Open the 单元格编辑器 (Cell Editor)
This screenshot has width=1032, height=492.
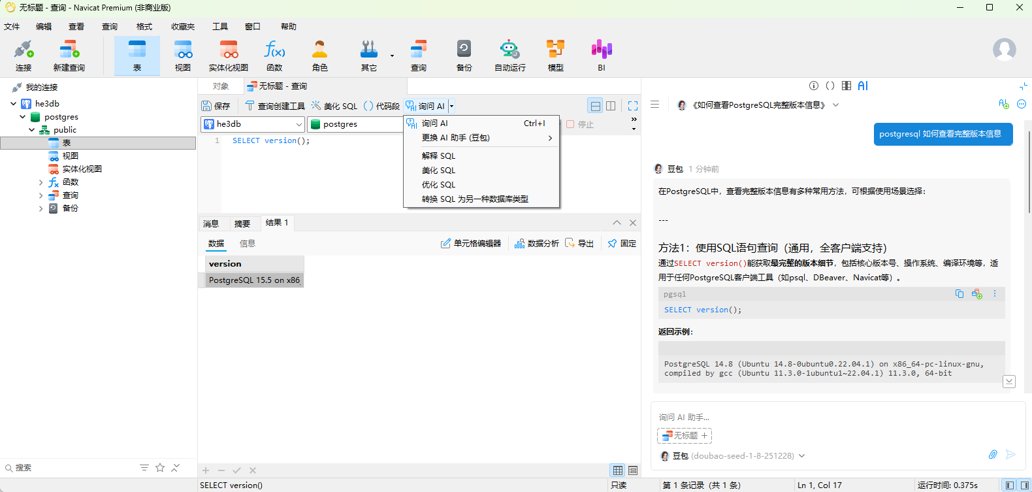click(x=471, y=243)
